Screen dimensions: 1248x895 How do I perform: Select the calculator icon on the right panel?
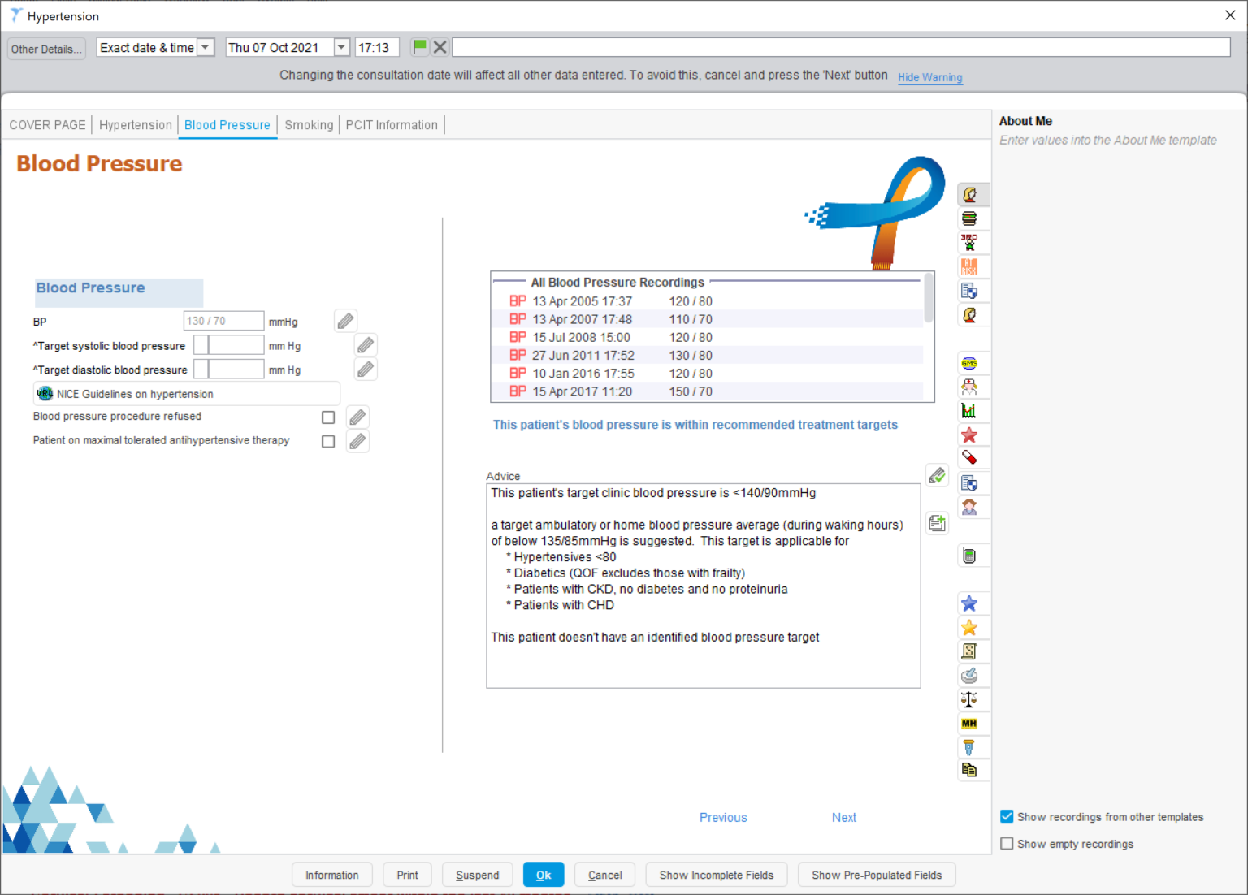click(x=972, y=555)
